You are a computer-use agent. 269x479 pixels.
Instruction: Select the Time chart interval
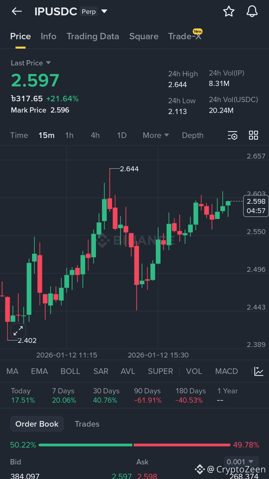(x=19, y=135)
